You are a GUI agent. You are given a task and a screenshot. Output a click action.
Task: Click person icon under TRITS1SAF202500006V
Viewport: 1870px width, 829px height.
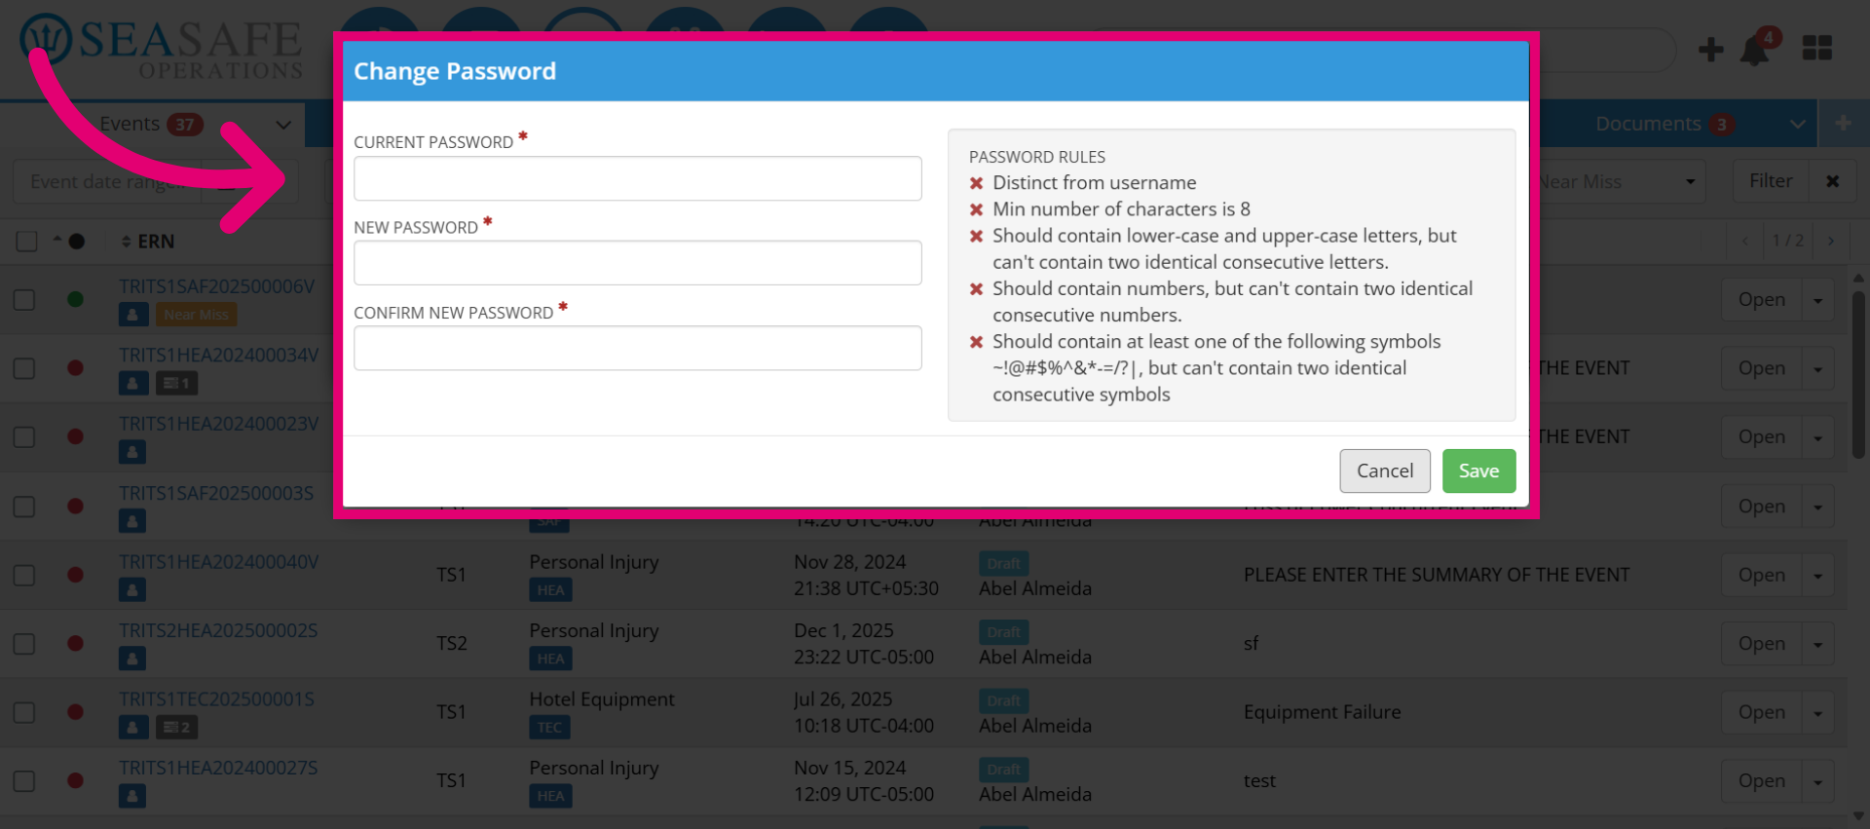(x=133, y=315)
